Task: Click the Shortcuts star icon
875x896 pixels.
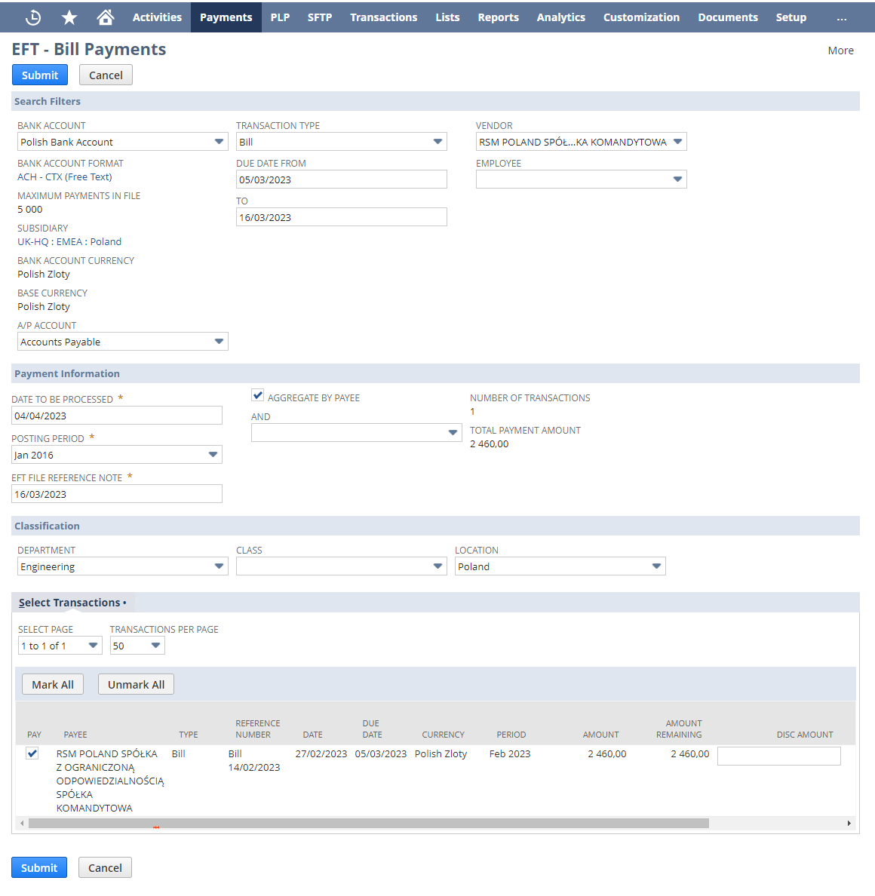Action: pyautogui.click(x=69, y=17)
